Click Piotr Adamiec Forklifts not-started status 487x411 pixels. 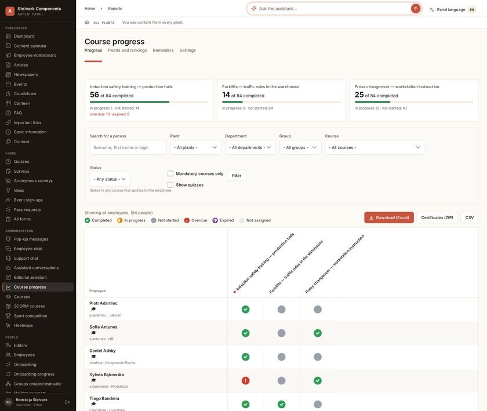point(281,310)
